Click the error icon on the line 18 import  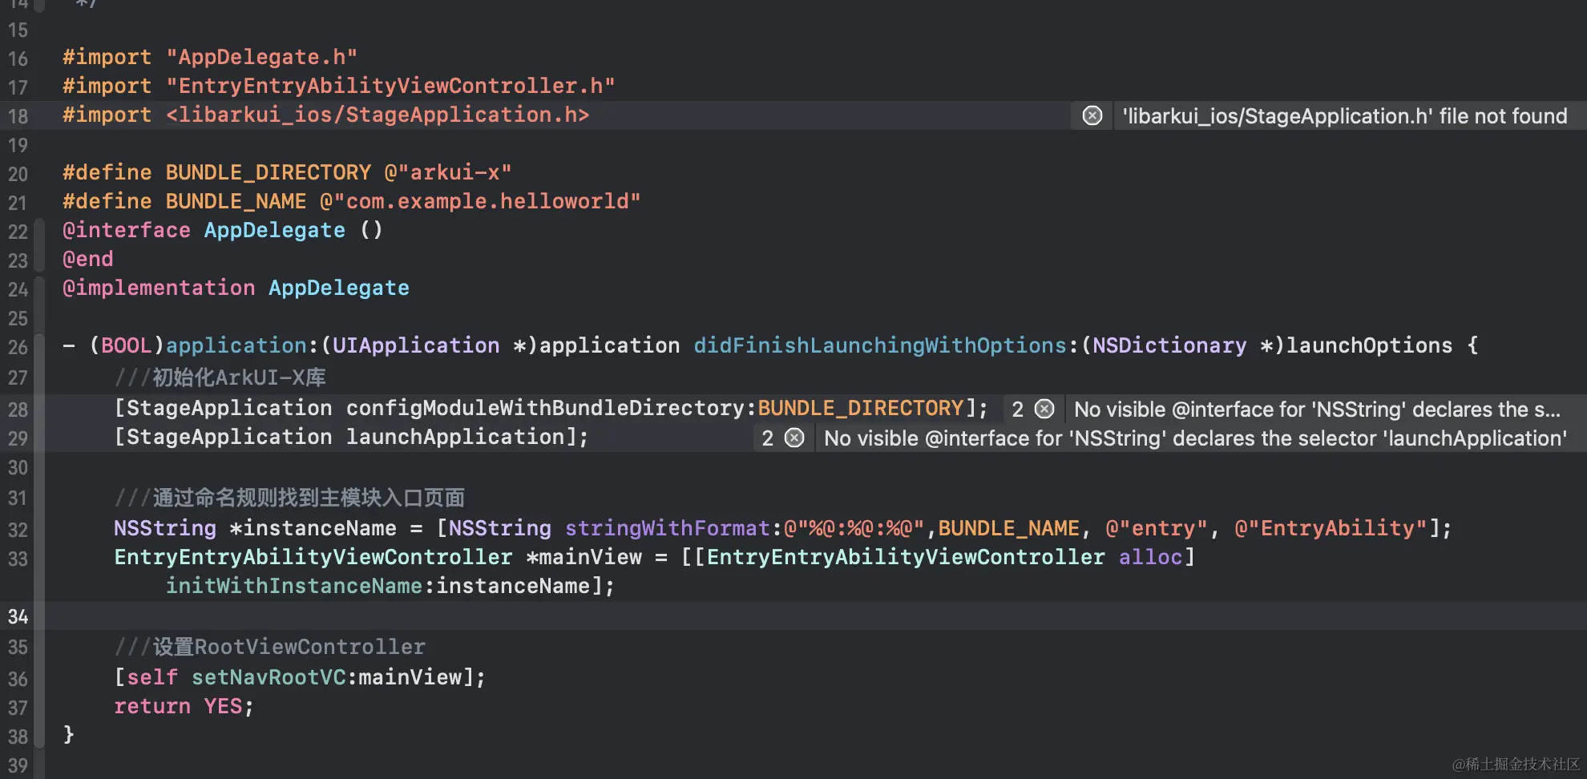point(1092,115)
